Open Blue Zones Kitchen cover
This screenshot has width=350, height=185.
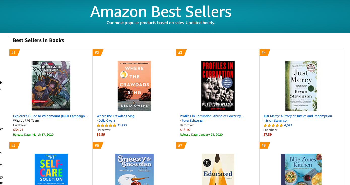point(301,169)
